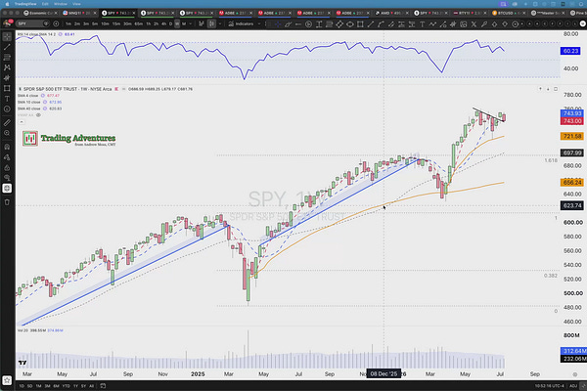Move main pane up with arrow

pos(540,89)
